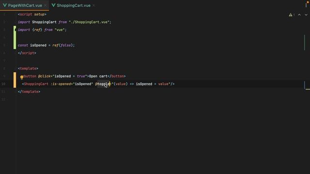Close the PageWithCart.vue tab
This screenshot has height=174, width=310.
[45, 5]
